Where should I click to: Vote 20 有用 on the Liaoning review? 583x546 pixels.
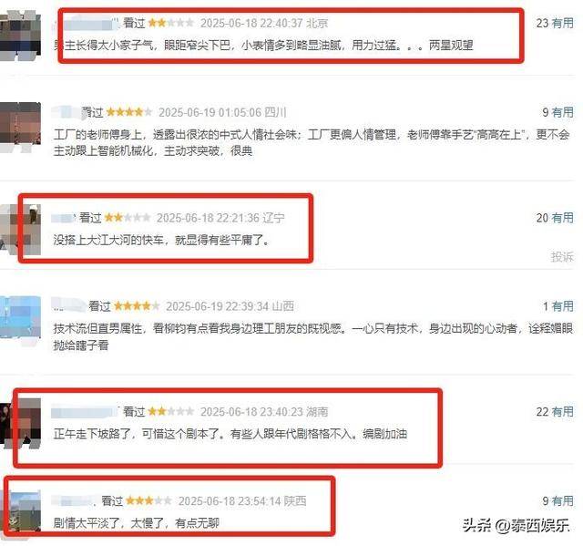pyautogui.click(x=555, y=218)
